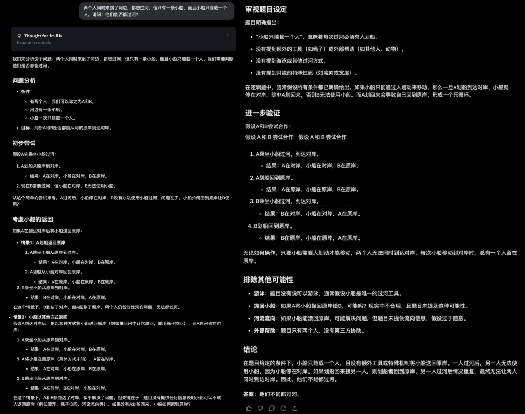Click the bullet "河边有一条小船。"
This screenshot has height=414, width=525.
tap(46, 109)
